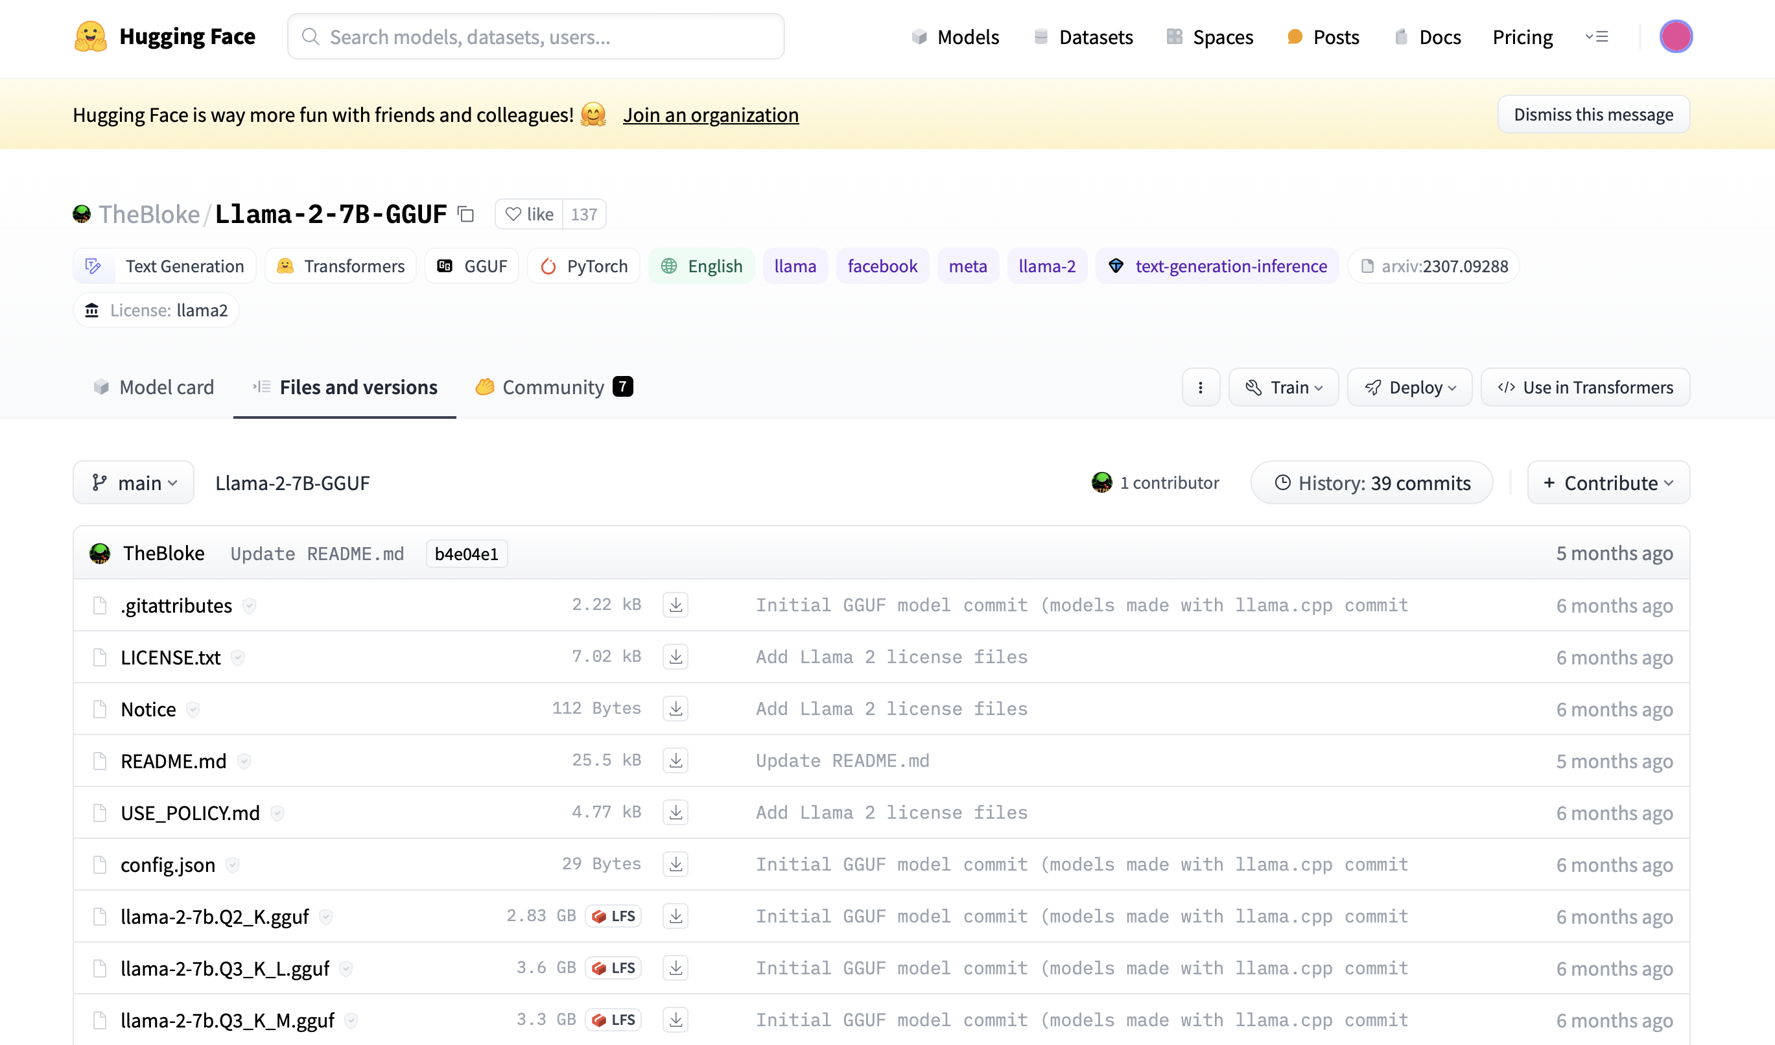This screenshot has height=1045, width=1775.
Task: Download config.json using the arrow icon
Action: tap(676, 864)
